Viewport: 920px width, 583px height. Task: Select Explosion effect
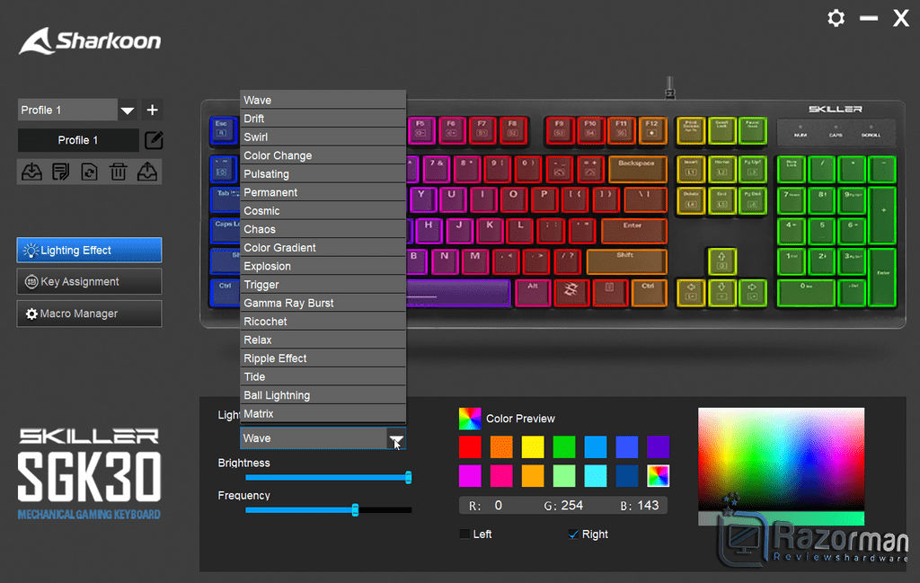323,266
